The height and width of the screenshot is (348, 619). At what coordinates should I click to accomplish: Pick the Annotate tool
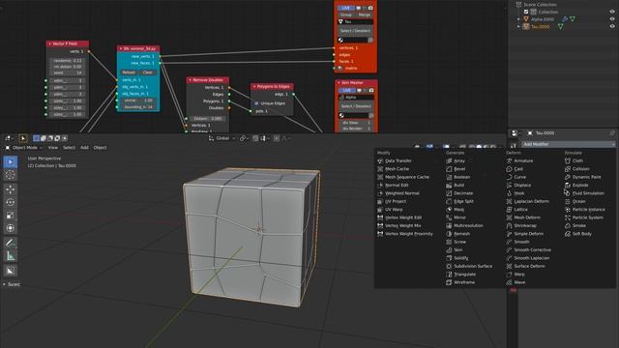click(x=11, y=243)
